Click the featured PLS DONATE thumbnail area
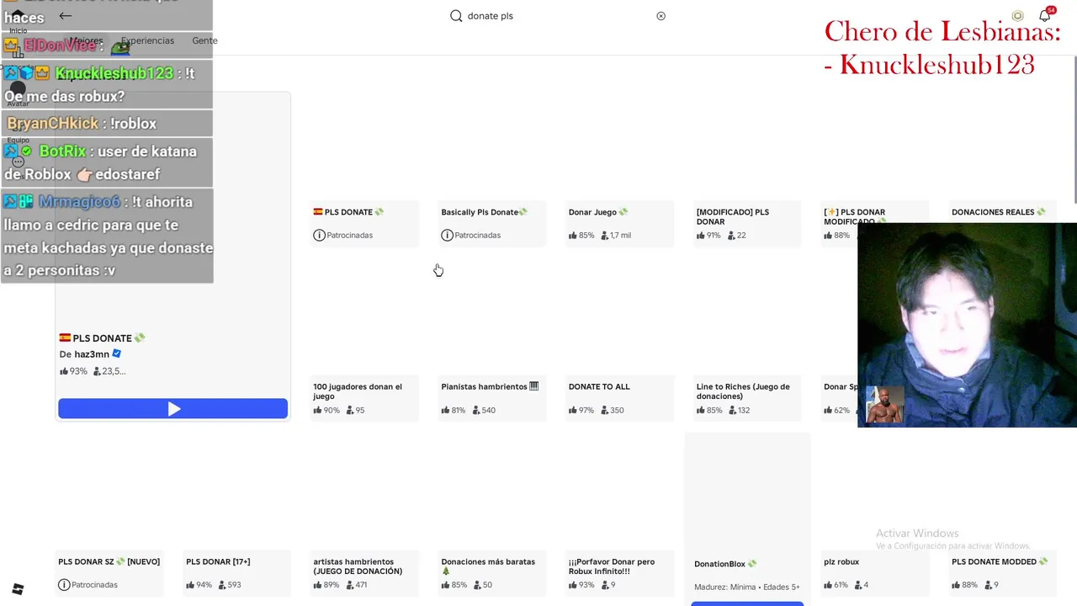 172,210
